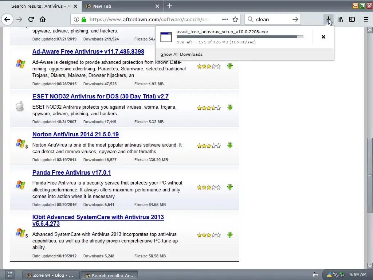Open the taskbar start menu button
This screenshot has height=280, width=373.
pyautogui.click(x=10, y=275)
